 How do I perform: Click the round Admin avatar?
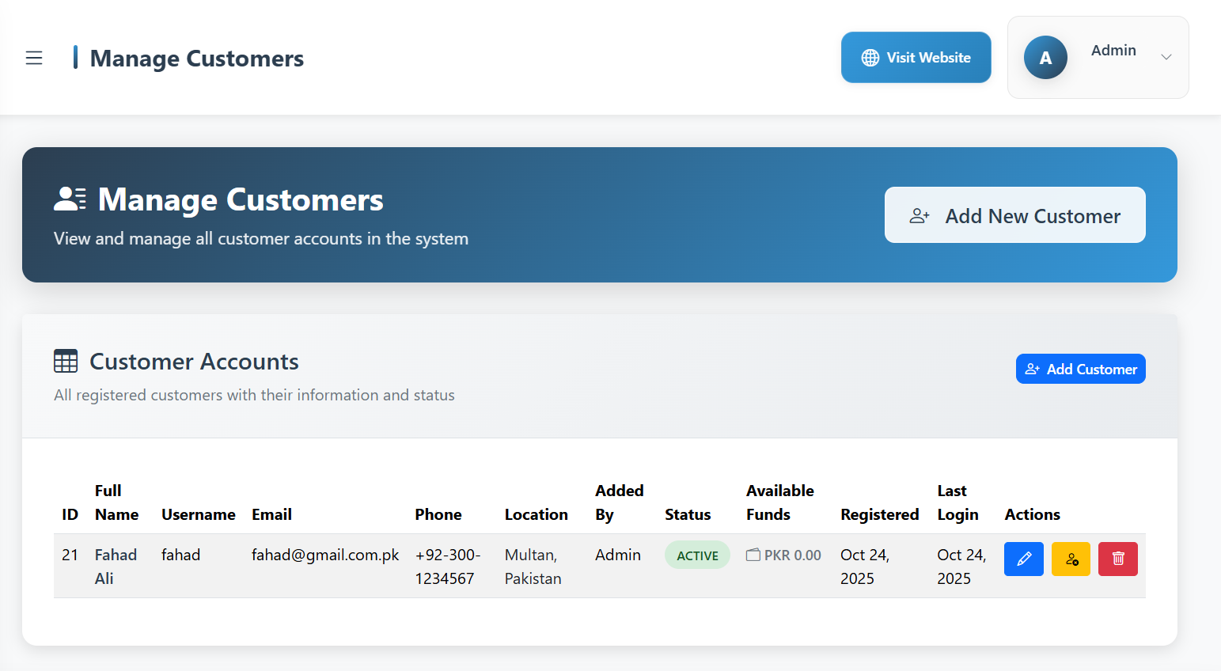click(1045, 58)
